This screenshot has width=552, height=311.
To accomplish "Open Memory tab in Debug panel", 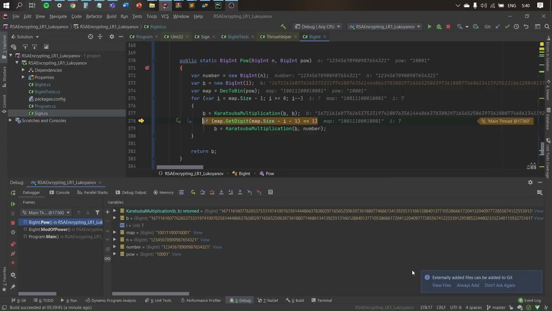I will (x=163, y=193).
